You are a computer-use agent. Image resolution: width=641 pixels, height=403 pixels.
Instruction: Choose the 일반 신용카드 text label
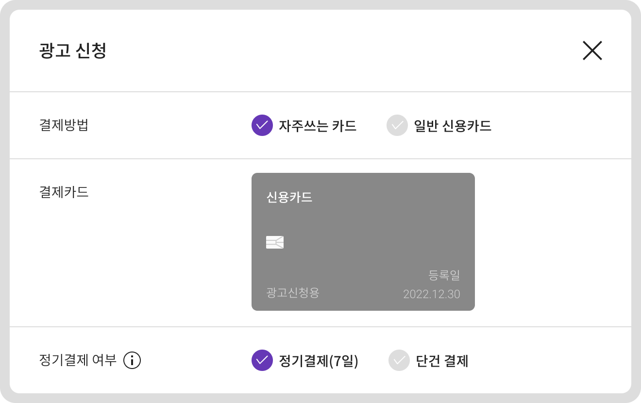(453, 126)
